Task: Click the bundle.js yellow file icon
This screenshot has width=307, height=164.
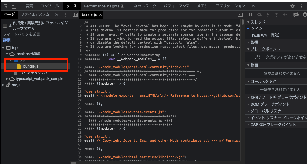Action: coord(19,66)
